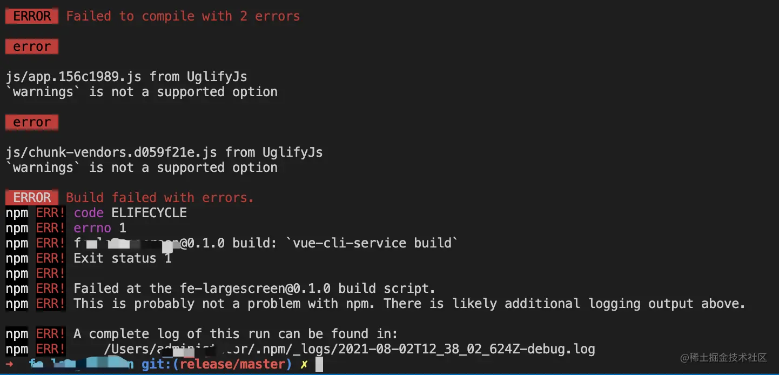779x375 pixels.
Task: Click the Exit status 1 line
Action: point(123,258)
